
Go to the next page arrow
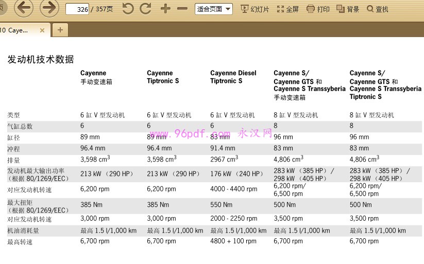pos(49,8)
